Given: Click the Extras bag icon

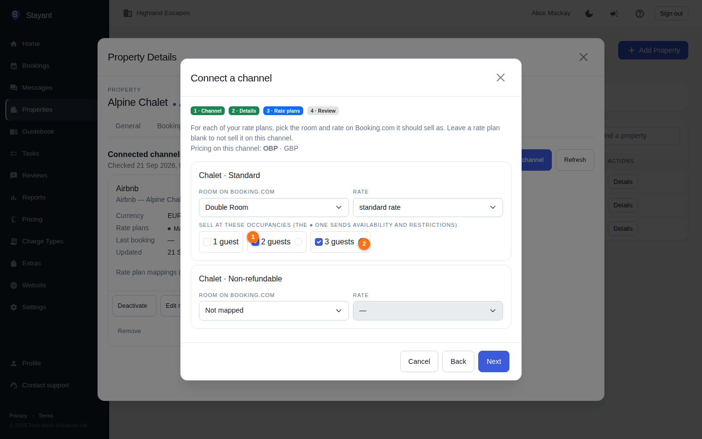Looking at the screenshot, I should (x=14, y=263).
